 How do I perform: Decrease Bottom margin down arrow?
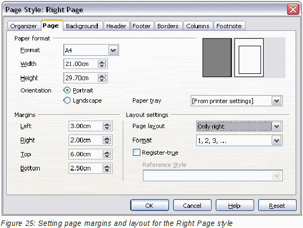click(x=107, y=170)
